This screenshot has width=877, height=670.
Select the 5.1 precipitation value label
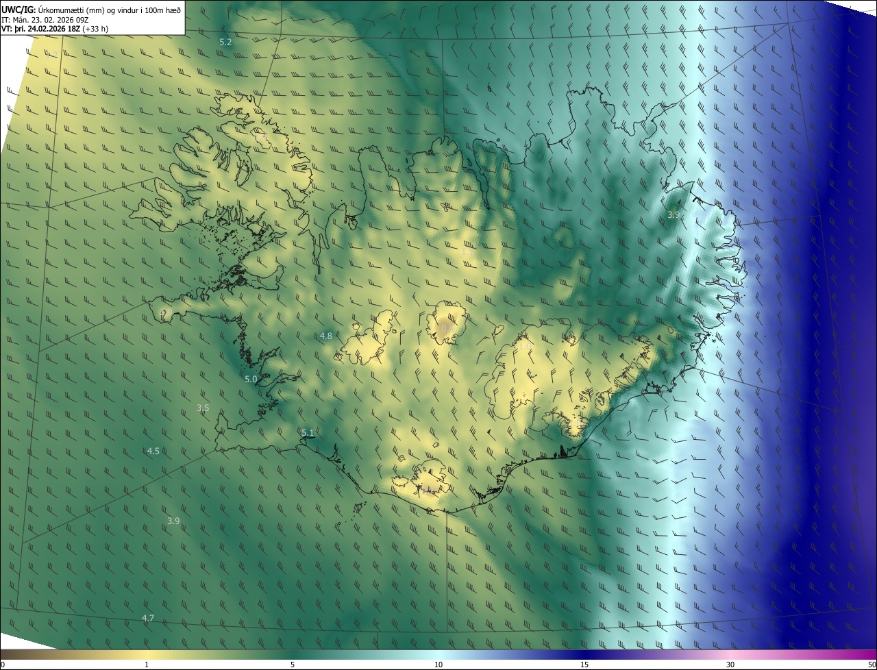[308, 432]
